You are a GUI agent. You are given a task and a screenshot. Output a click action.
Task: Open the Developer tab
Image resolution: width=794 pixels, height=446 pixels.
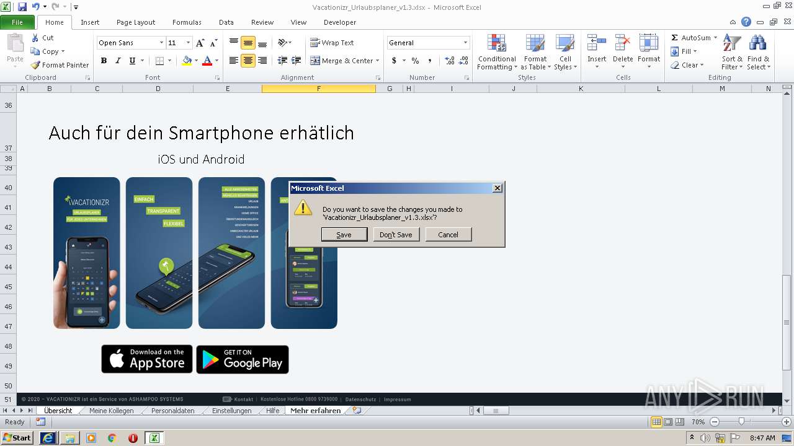pos(340,22)
